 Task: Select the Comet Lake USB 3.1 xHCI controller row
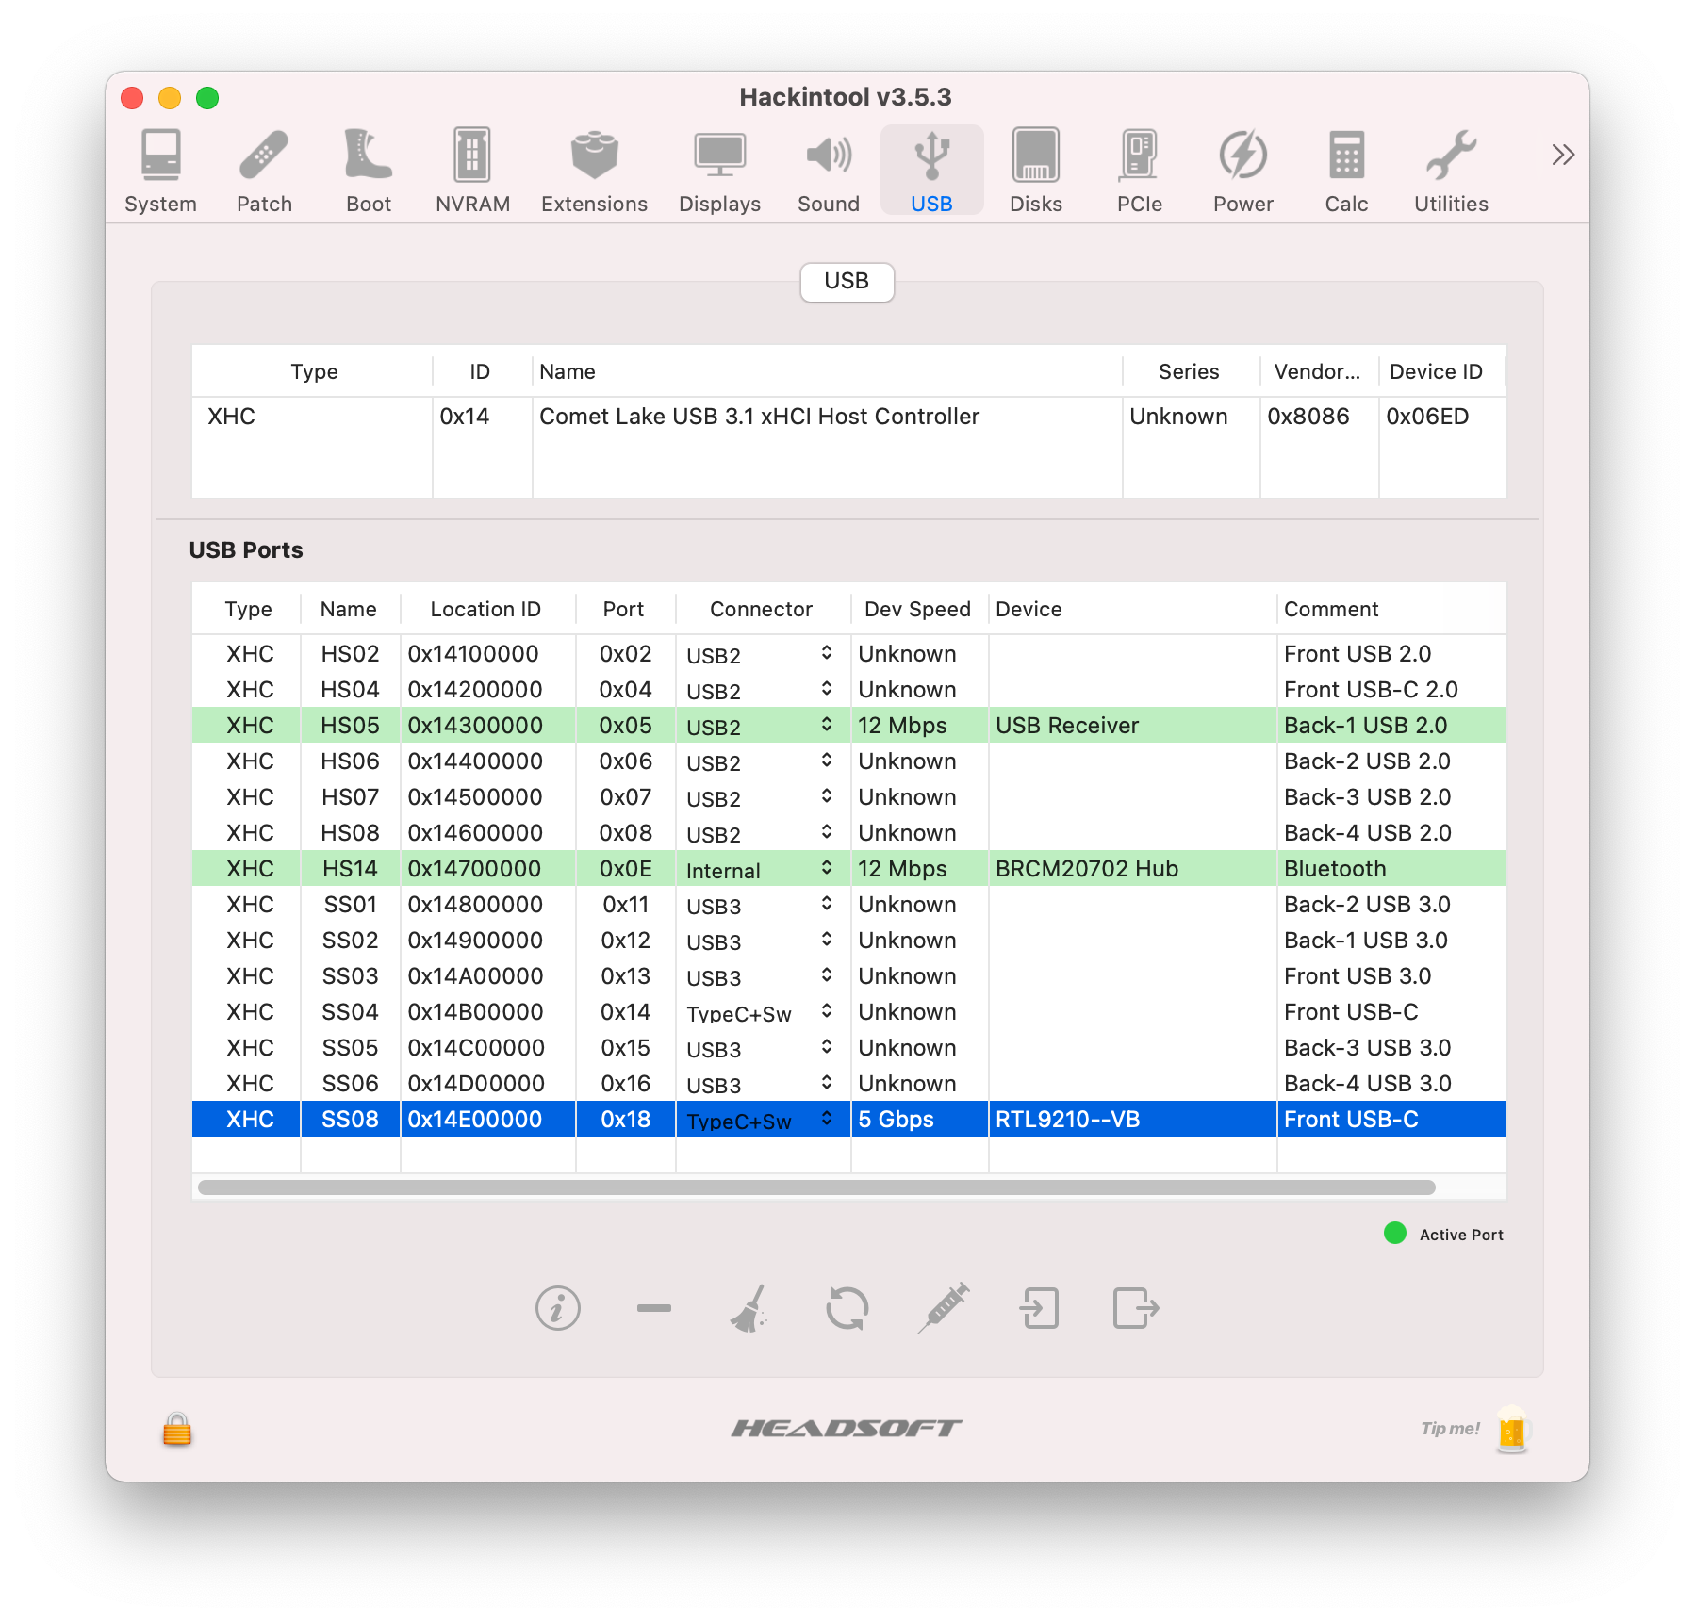click(848, 417)
